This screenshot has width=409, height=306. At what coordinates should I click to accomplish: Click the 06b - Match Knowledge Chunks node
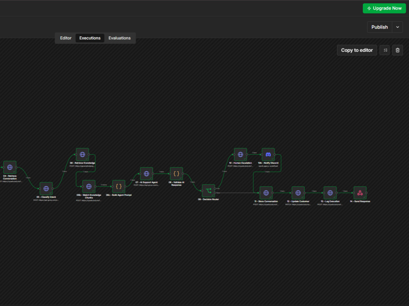tap(89, 186)
